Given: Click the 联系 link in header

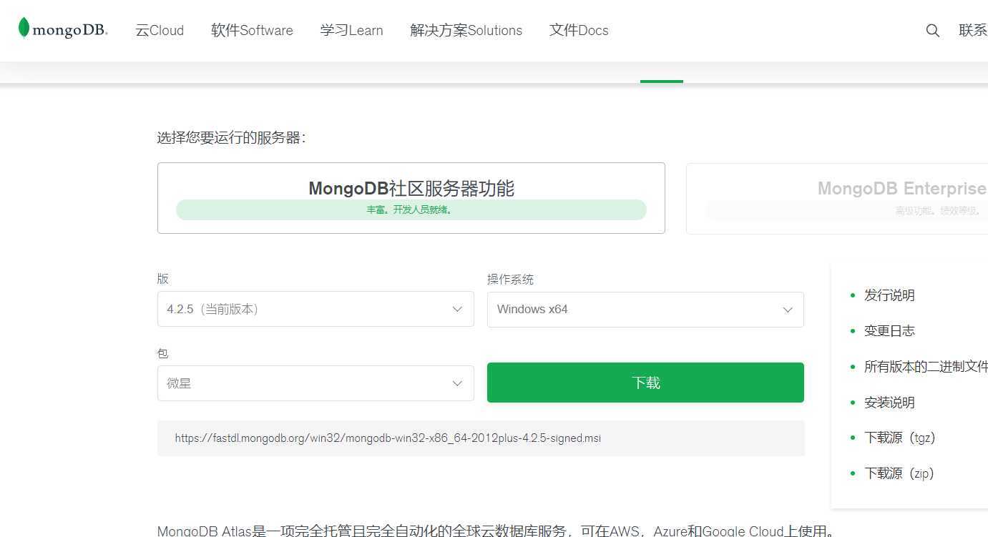Looking at the screenshot, I should coord(973,31).
